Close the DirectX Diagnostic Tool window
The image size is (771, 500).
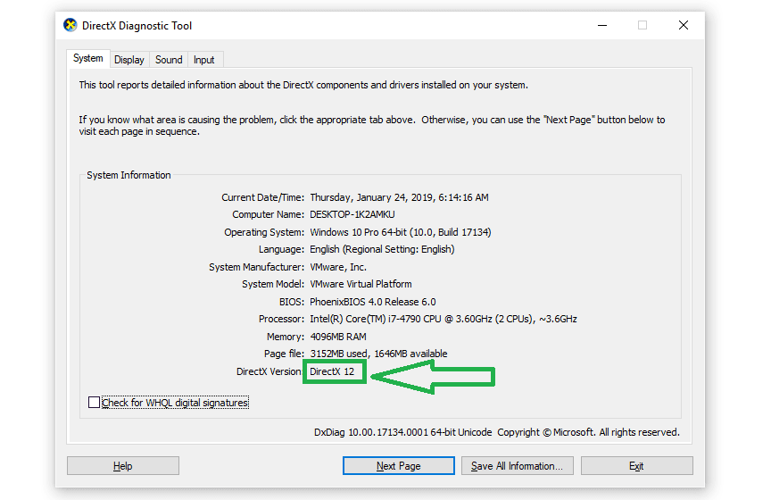tap(684, 25)
